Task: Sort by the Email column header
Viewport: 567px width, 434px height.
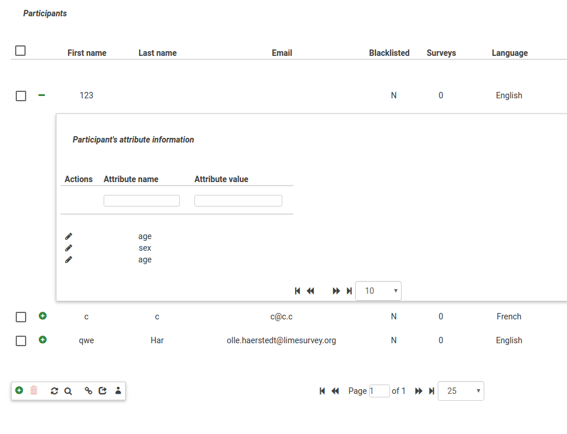Action: [x=282, y=53]
